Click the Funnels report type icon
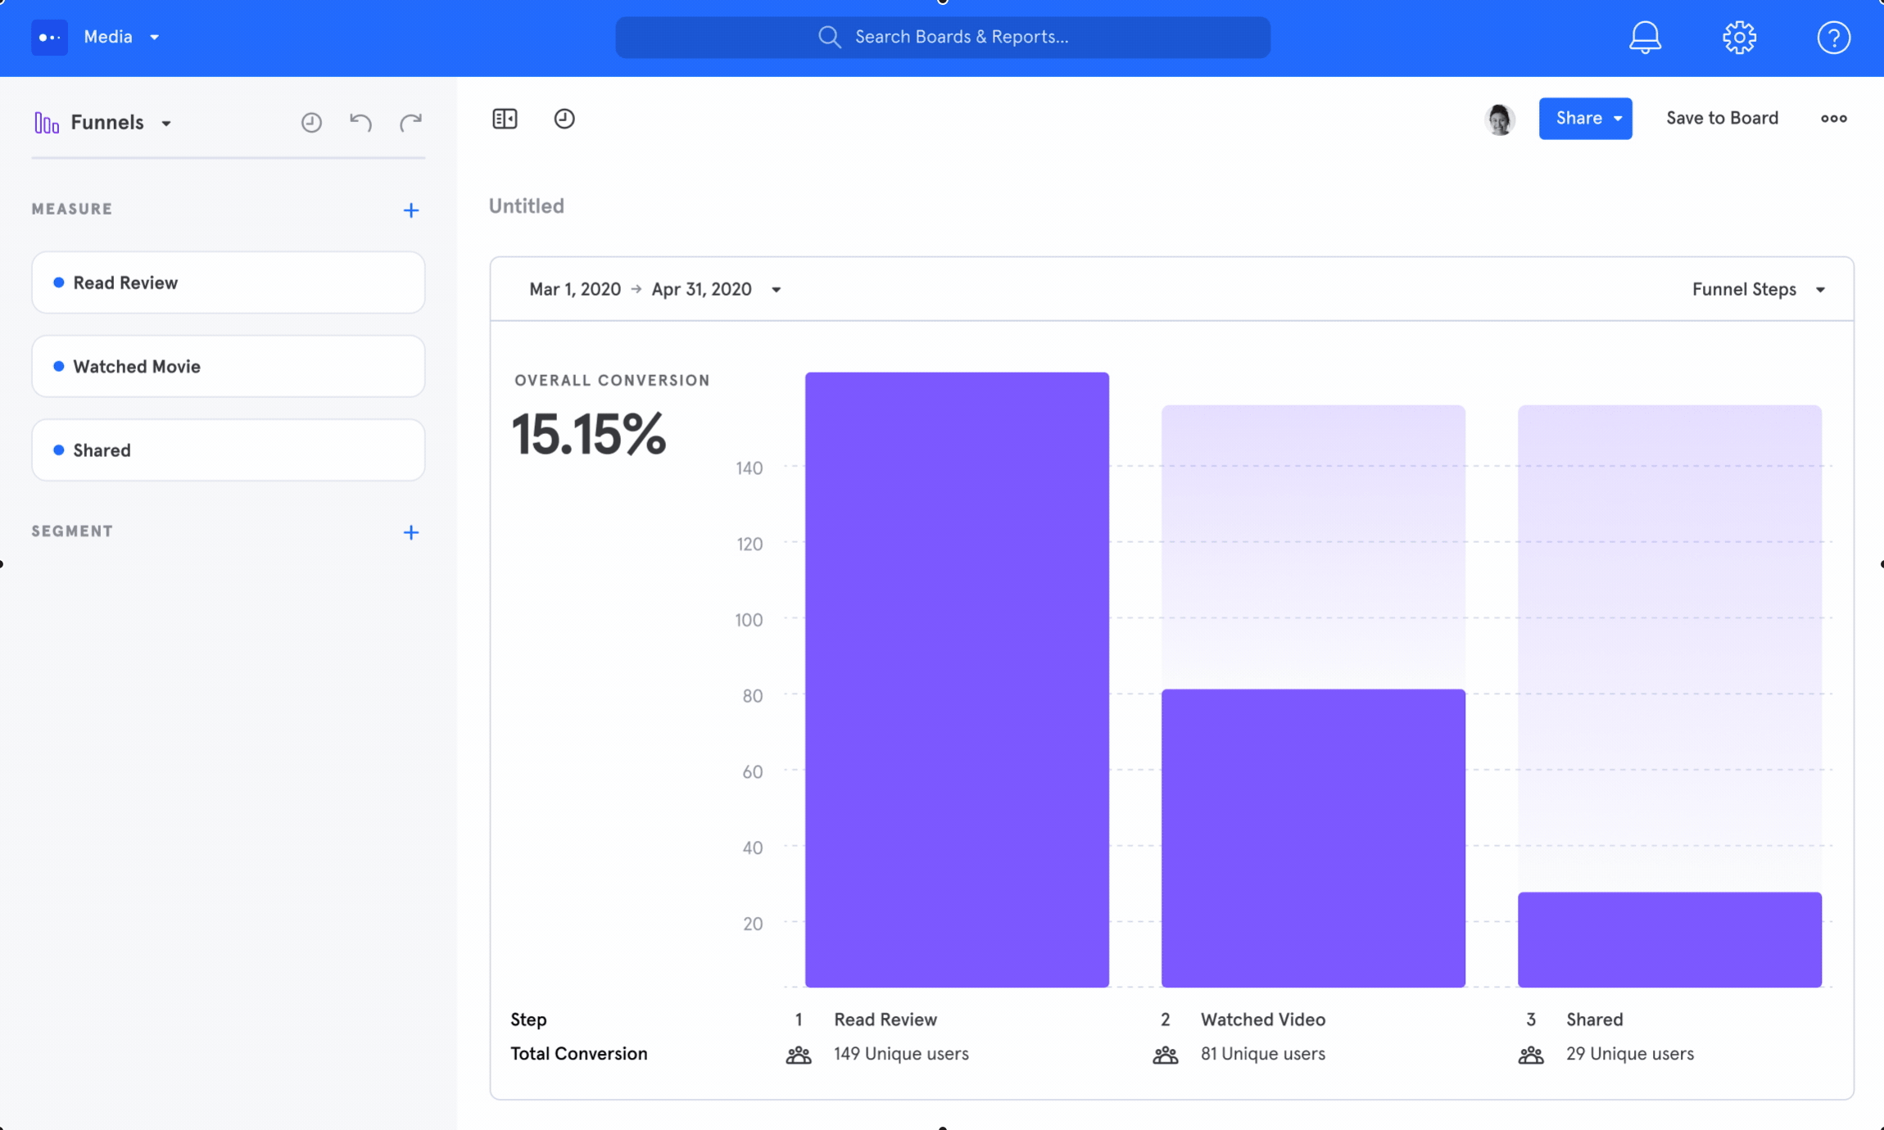The height and width of the screenshot is (1130, 1884). click(x=46, y=121)
